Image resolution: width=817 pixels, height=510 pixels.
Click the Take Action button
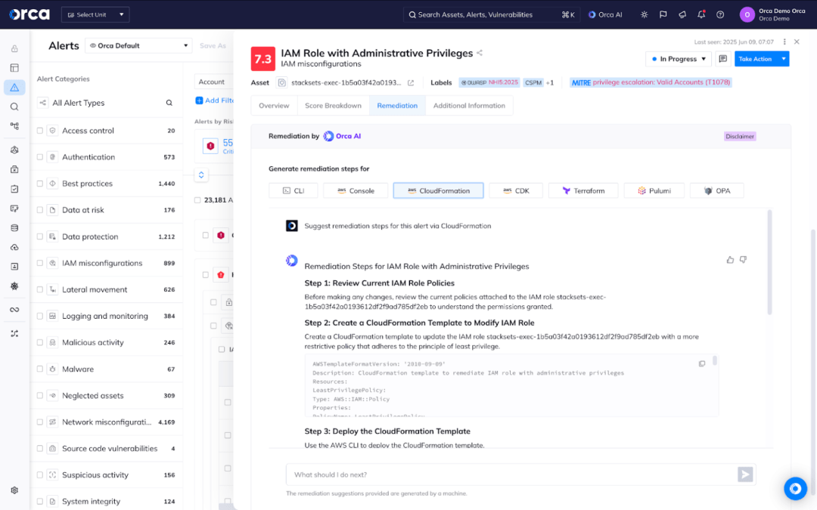coord(756,59)
